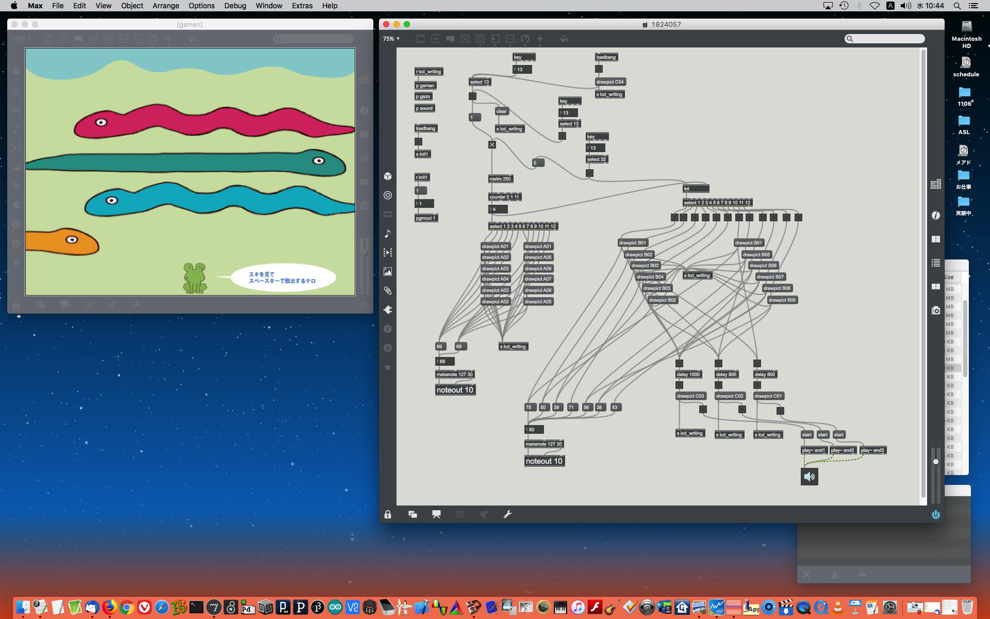990x619 pixels.
Task: Click the clear message box
Action: click(502, 111)
